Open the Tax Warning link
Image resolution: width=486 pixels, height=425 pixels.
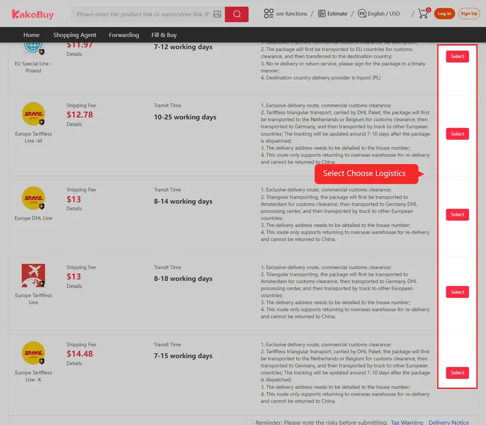(x=407, y=422)
